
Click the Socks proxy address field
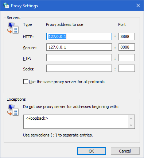pyautogui.click(x=79, y=68)
